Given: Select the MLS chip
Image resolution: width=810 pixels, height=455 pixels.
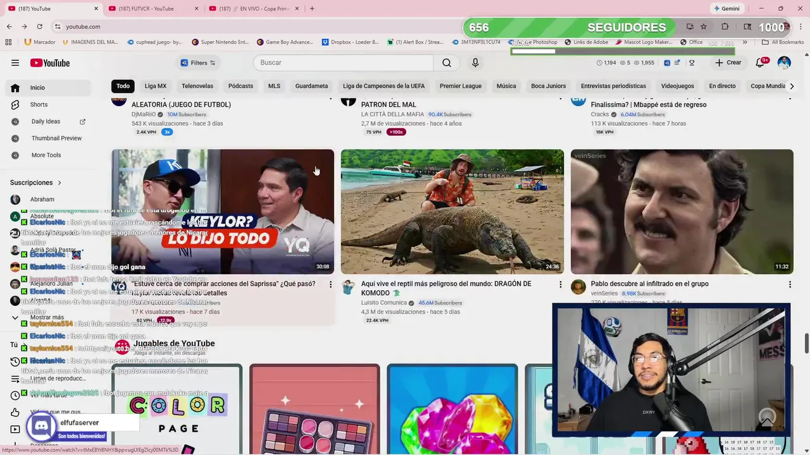Looking at the screenshot, I should [x=274, y=86].
